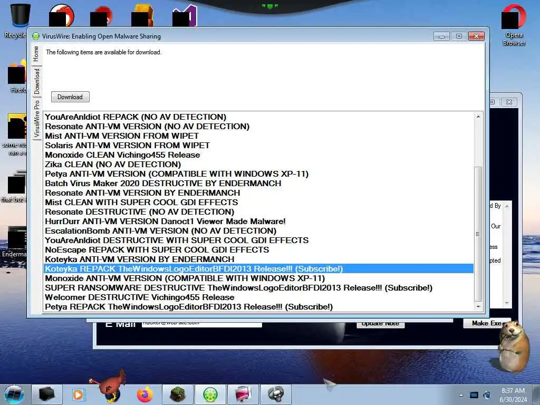Click the tray icon beside the clock

(487, 395)
